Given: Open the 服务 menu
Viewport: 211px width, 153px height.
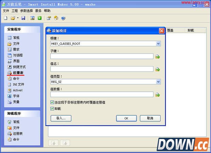Looking at the screenshot, I should pos(38,11).
